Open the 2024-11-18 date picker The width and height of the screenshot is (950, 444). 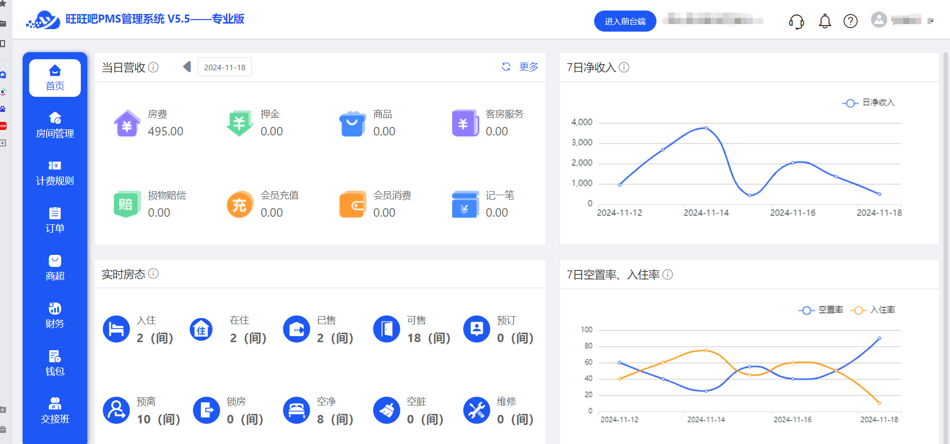tap(225, 67)
